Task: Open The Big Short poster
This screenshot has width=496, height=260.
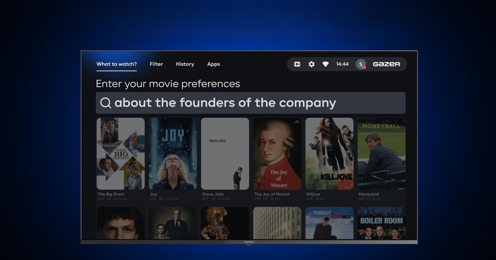Action: coord(120,154)
